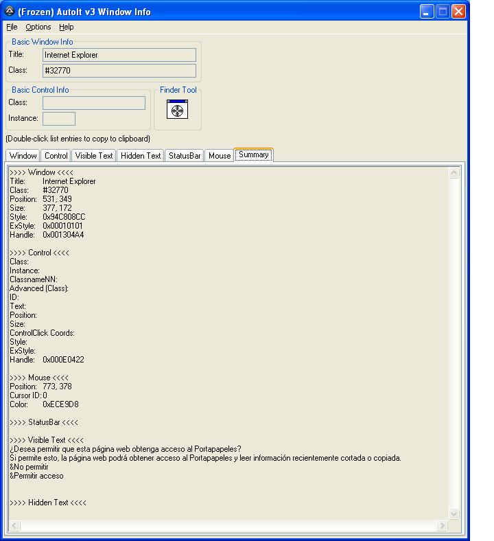Select the '>>>> Visible Text <<<<' line
This screenshot has width=494, height=541.
coord(47,440)
